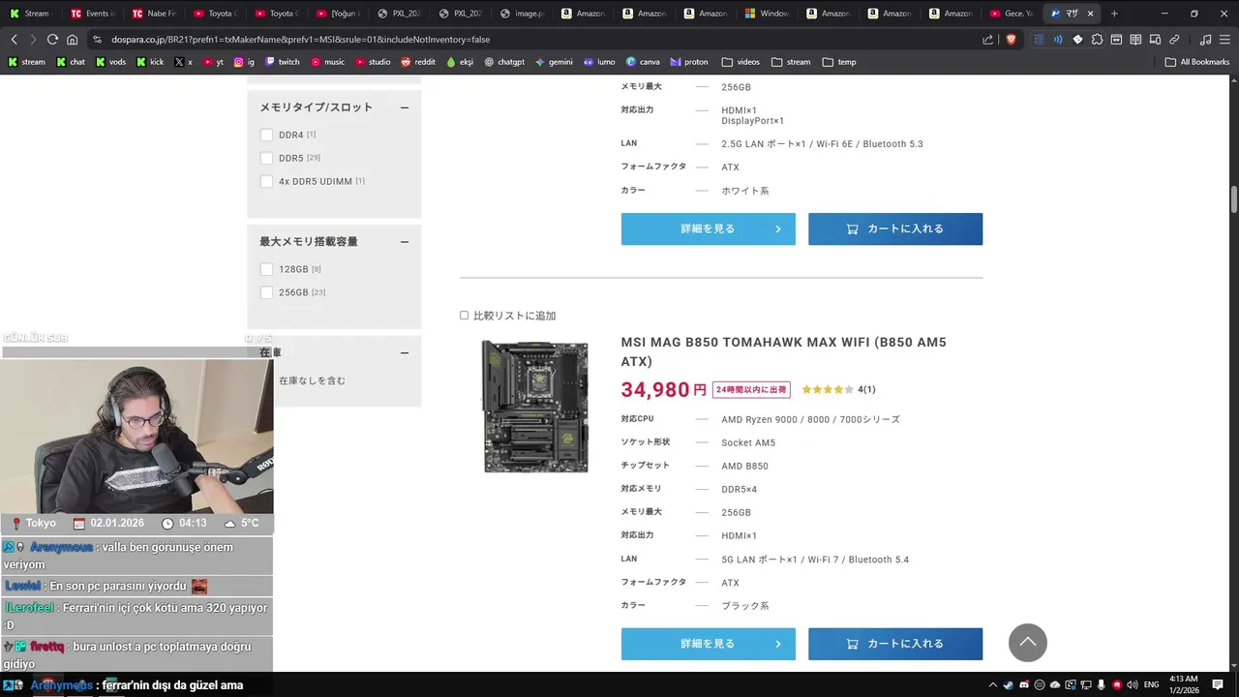
Task: Open the videos bookmark folder
Action: click(x=740, y=62)
